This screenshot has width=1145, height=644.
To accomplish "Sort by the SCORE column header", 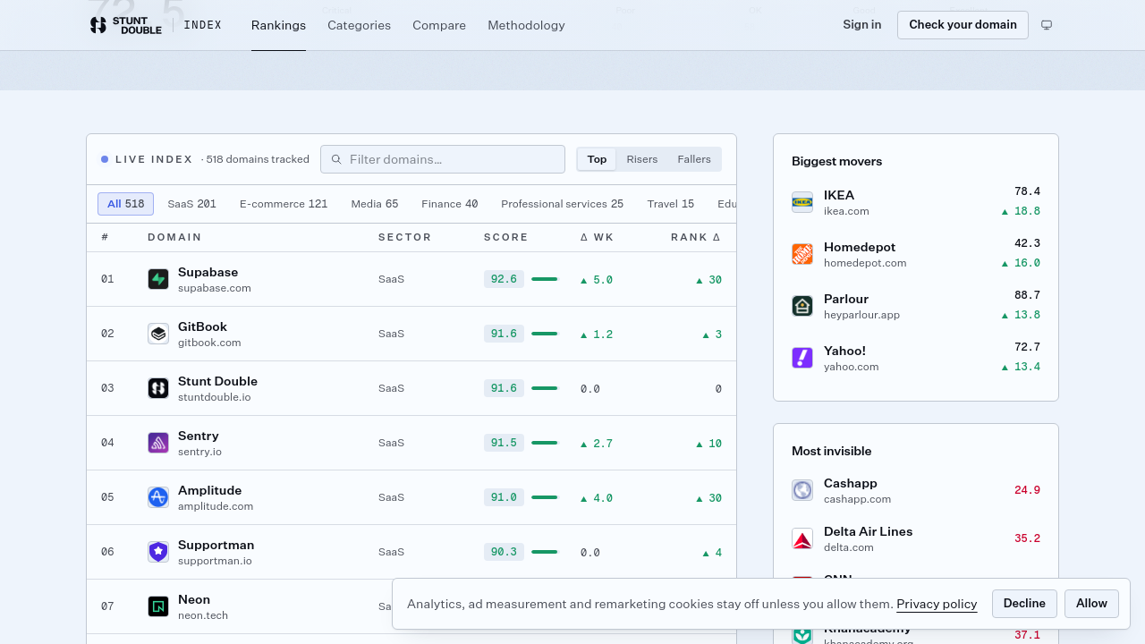I will coord(506,237).
